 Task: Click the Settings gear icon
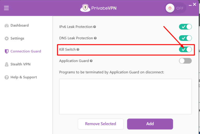point(7,39)
